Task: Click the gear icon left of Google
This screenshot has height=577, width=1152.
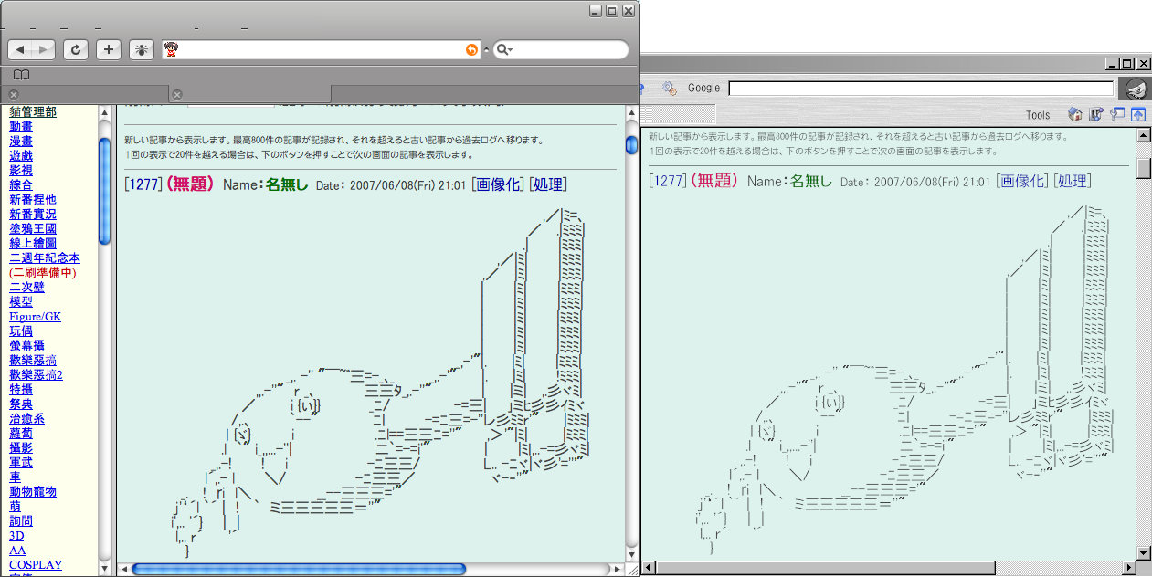Action: (x=669, y=88)
